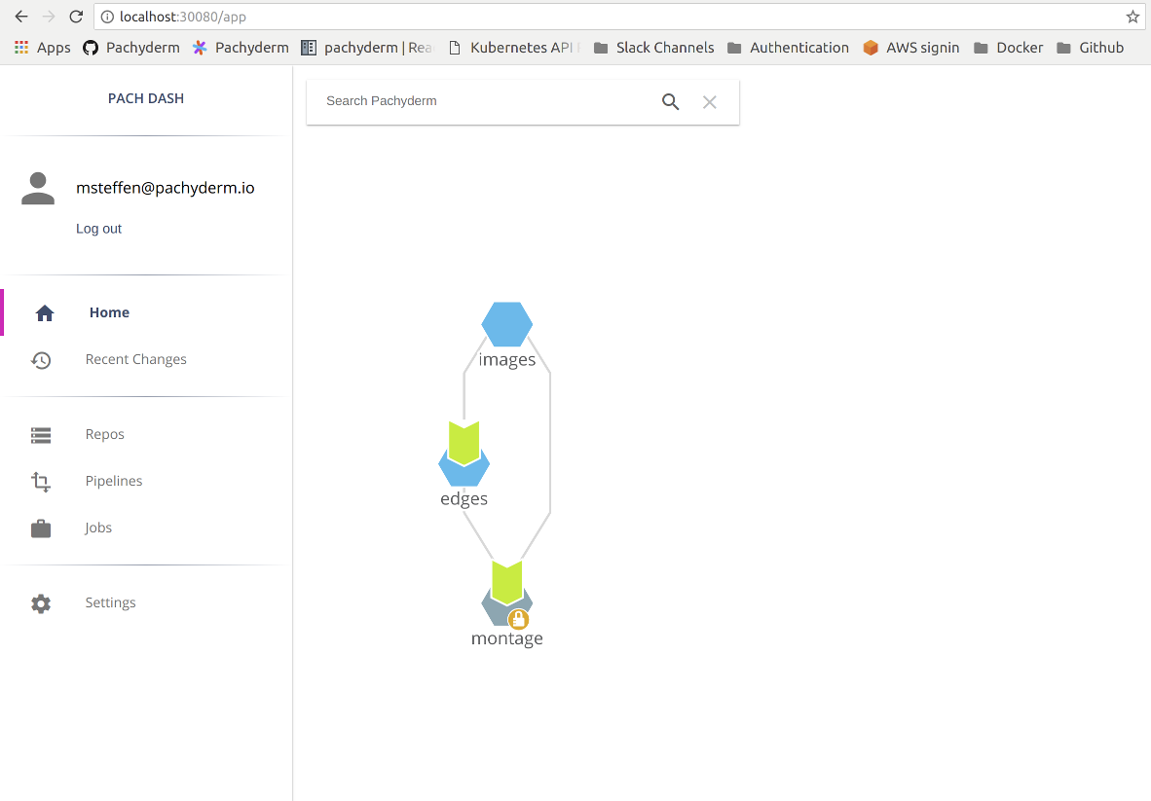The image size is (1151, 801).
Task: Click the images repo hexagon node
Action: (506, 324)
